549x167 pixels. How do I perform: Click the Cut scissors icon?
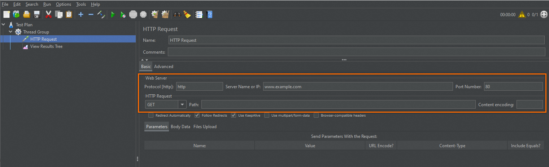(x=49, y=14)
